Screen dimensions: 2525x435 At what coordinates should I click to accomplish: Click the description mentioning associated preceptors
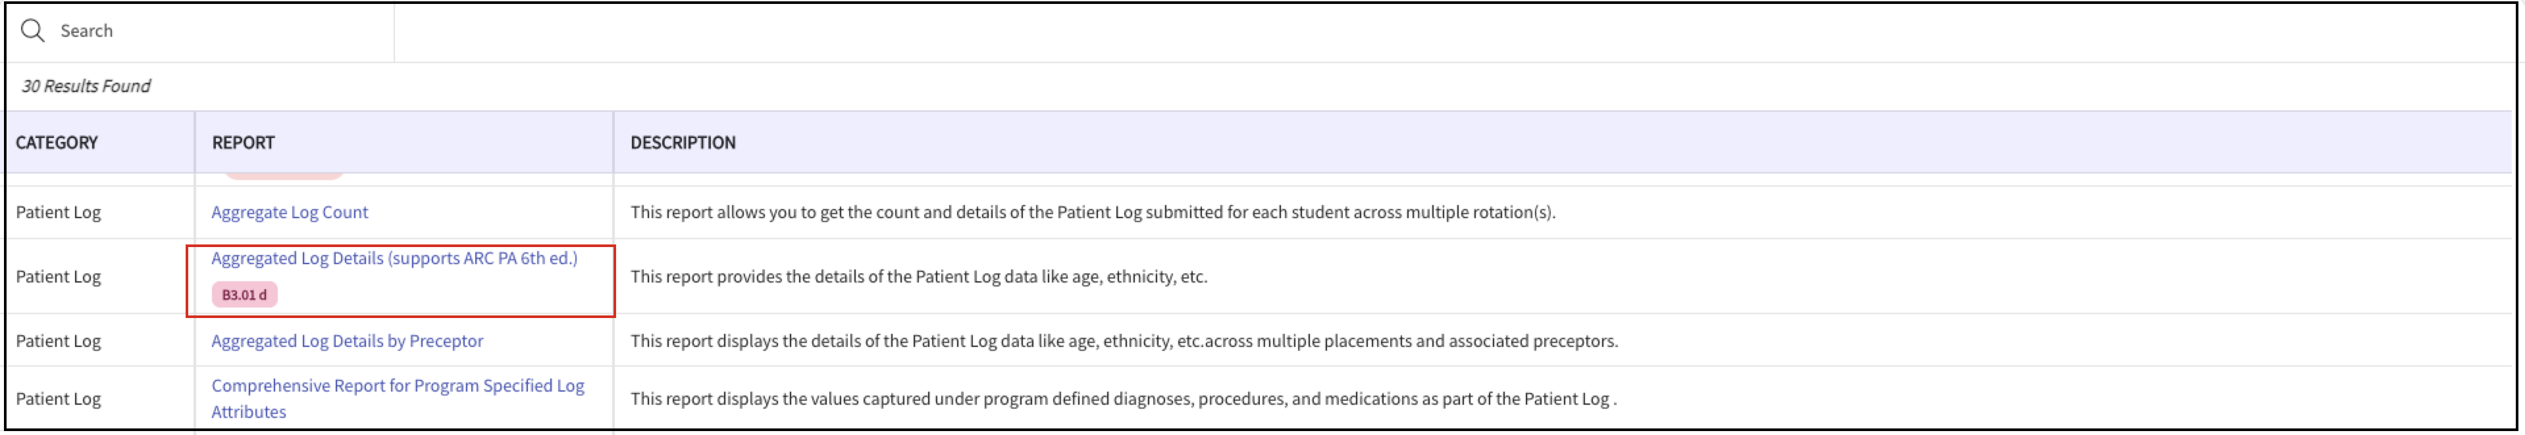coord(1124,341)
